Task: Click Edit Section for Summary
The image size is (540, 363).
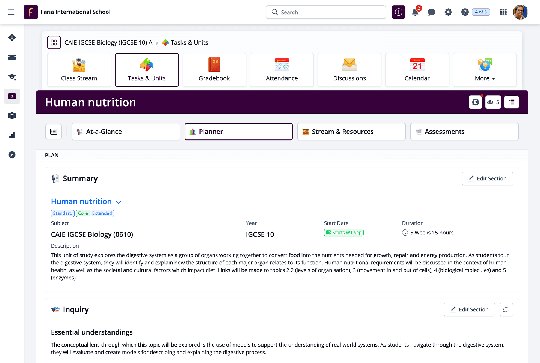Action: click(487, 178)
